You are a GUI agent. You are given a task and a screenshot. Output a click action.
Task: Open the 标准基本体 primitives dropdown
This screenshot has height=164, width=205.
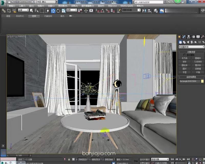pyautogui.click(x=191, y=46)
